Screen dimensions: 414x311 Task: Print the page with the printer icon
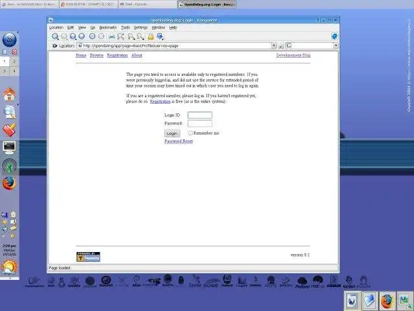point(112,36)
